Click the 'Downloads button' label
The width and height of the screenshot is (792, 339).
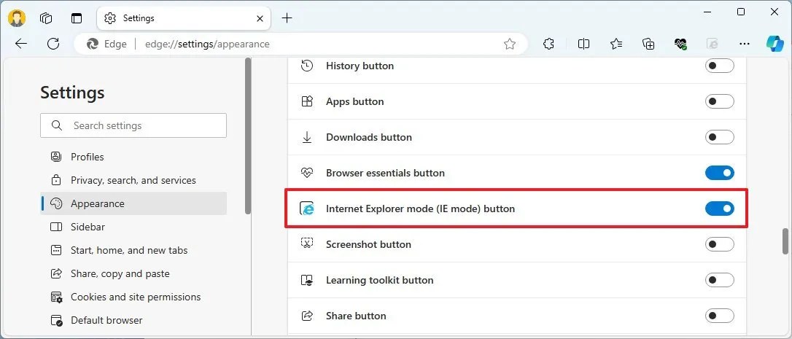pyautogui.click(x=369, y=137)
